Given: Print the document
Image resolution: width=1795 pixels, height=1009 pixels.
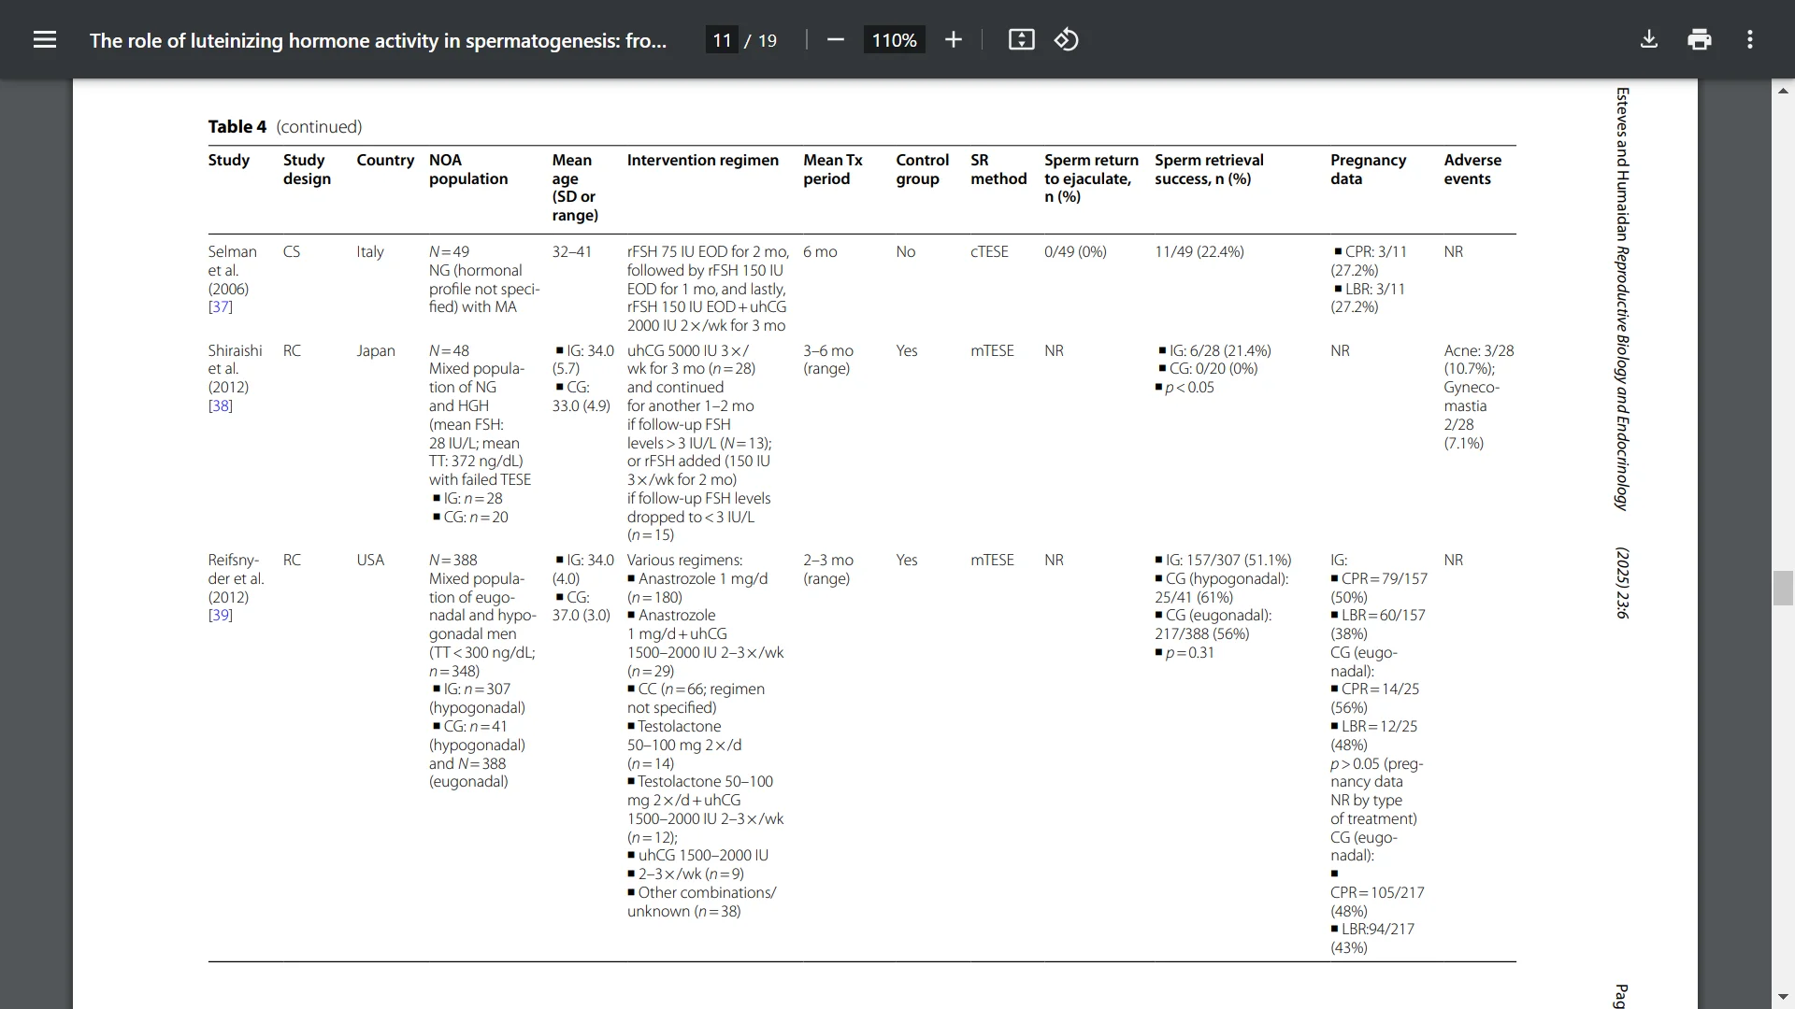Looking at the screenshot, I should coord(1700,39).
